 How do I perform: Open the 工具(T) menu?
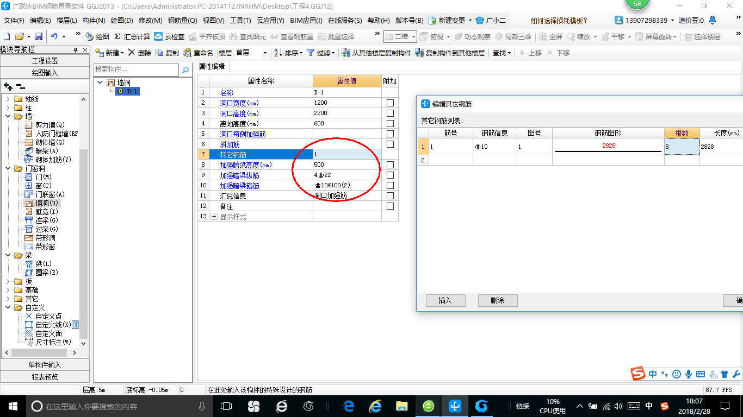[240, 21]
